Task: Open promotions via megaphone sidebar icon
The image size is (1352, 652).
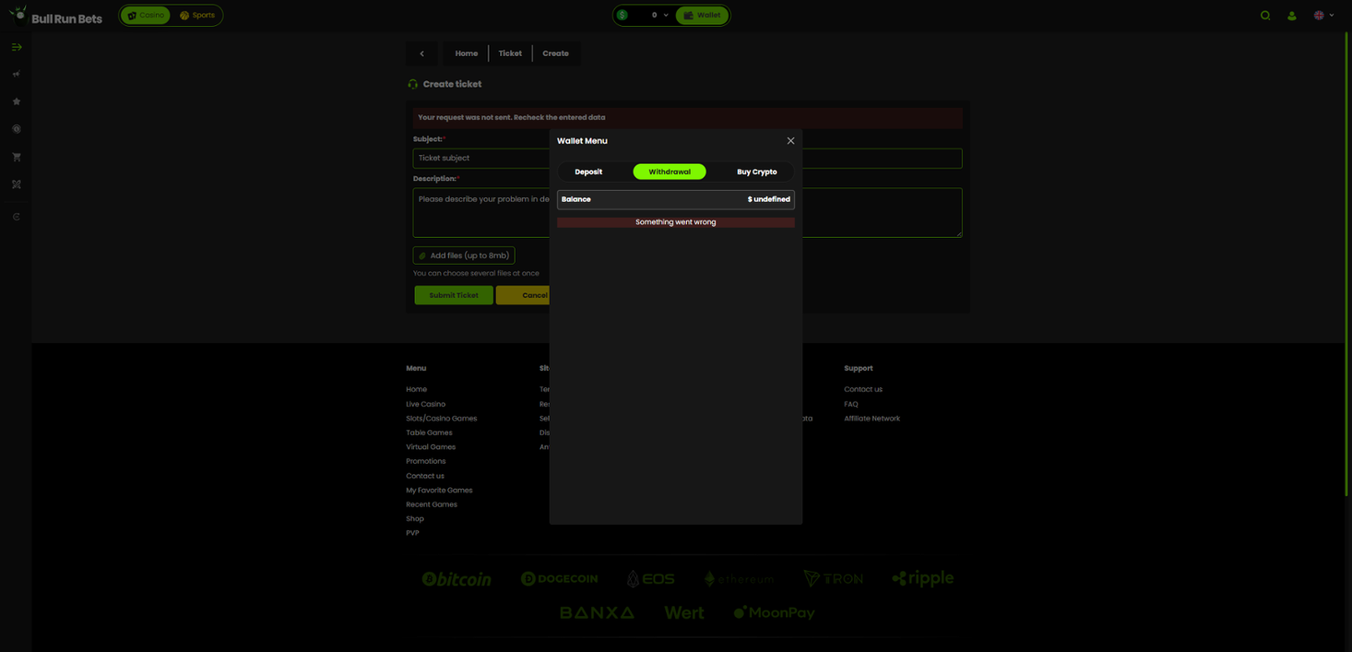Action: [x=16, y=75]
